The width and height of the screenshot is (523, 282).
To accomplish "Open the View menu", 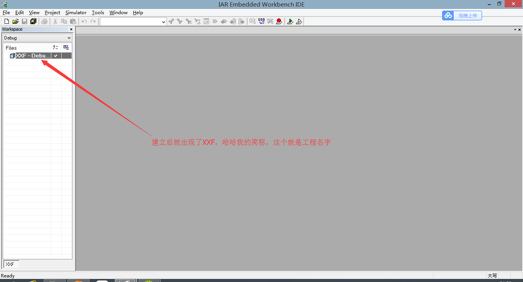I will tap(34, 13).
